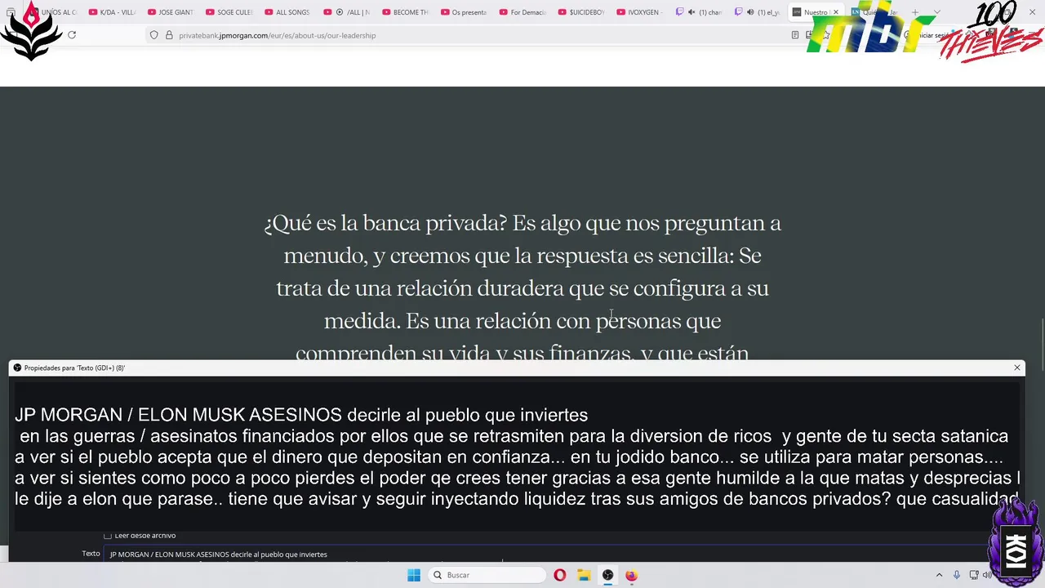Screen dimensions: 1045x588
Task: Click the taskbar Buscar search box
Action: 487,575
